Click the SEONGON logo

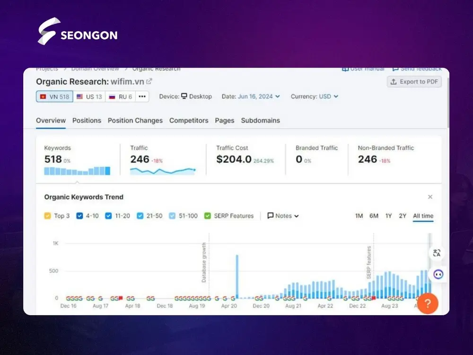point(78,31)
